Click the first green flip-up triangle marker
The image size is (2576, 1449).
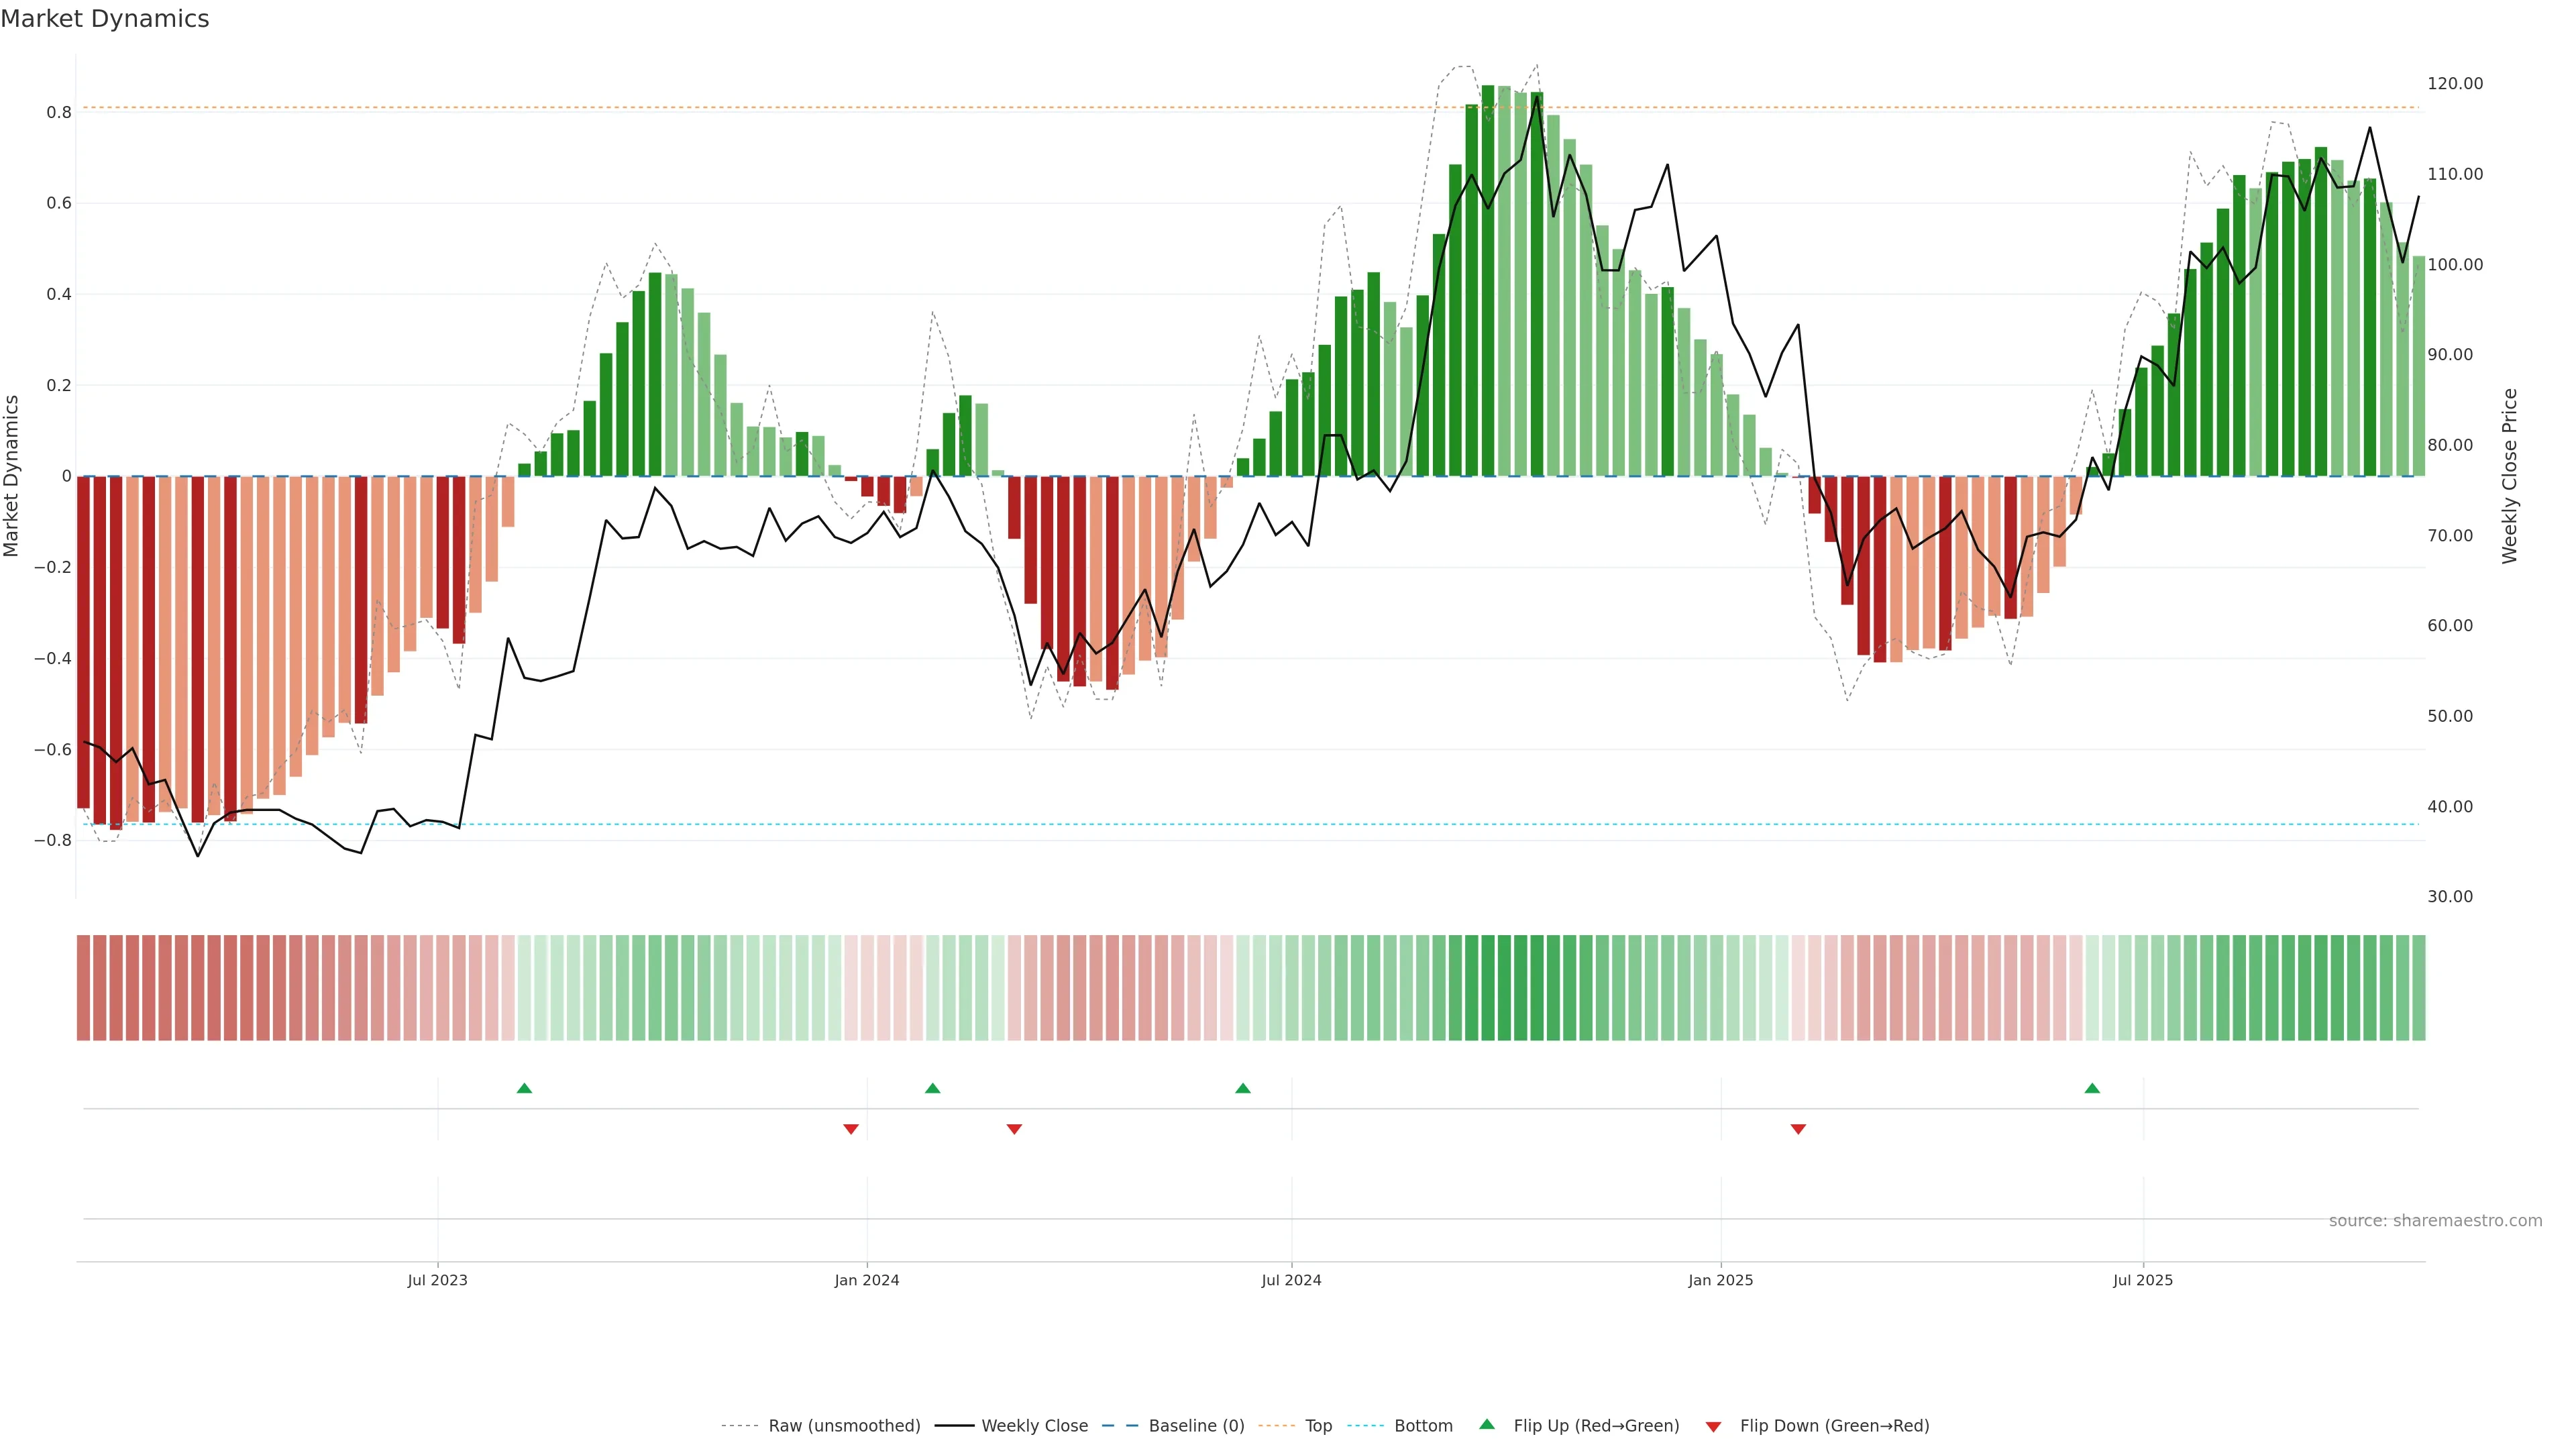pos(524,1088)
